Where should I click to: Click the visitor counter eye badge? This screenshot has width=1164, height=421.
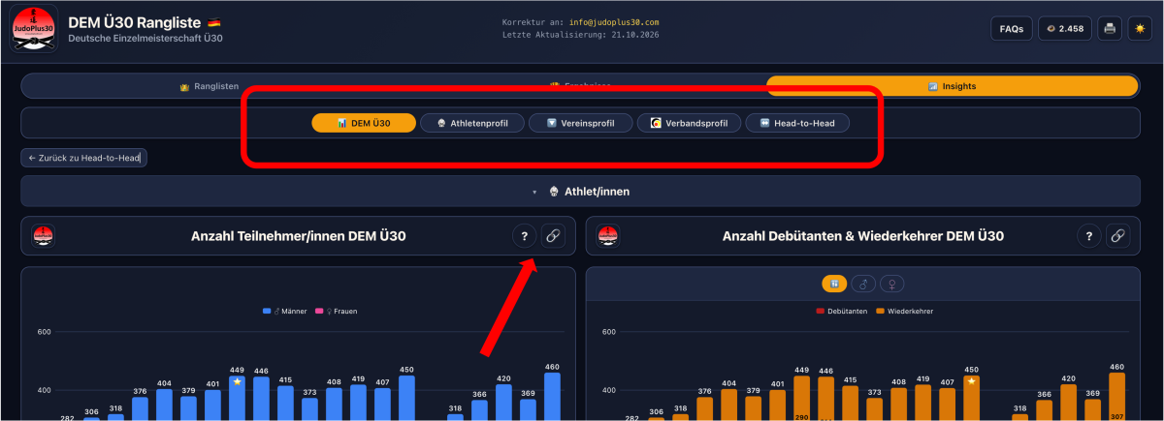click(x=1065, y=29)
